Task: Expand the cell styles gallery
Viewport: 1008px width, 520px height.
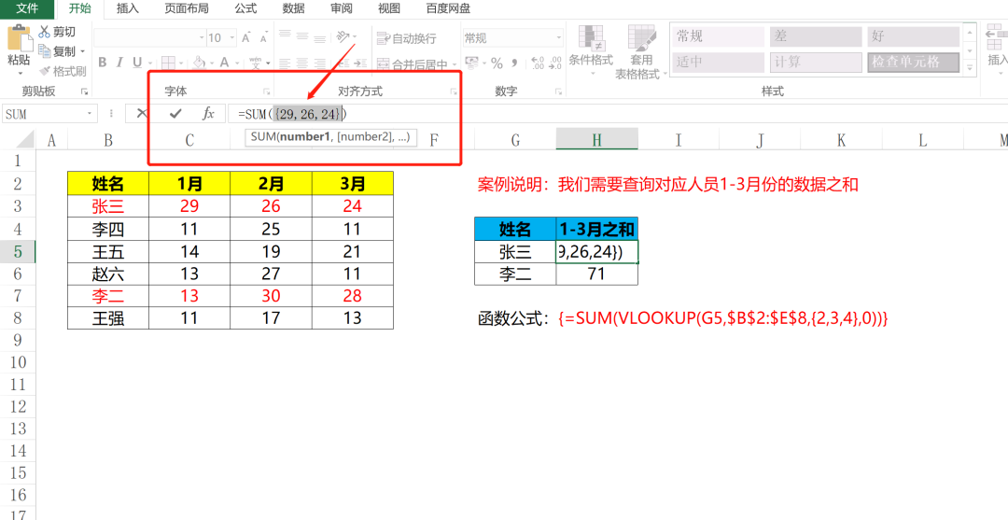Action: (x=970, y=66)
